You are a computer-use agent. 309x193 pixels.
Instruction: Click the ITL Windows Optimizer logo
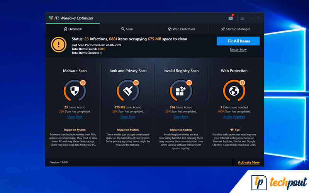(51, 18)
